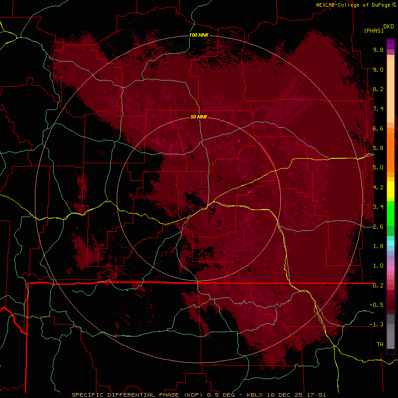Click the 1.0 scale value
Screen dimensions: 398x398
[x=378, y=266]
